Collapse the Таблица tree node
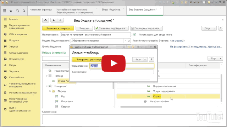 46,76
